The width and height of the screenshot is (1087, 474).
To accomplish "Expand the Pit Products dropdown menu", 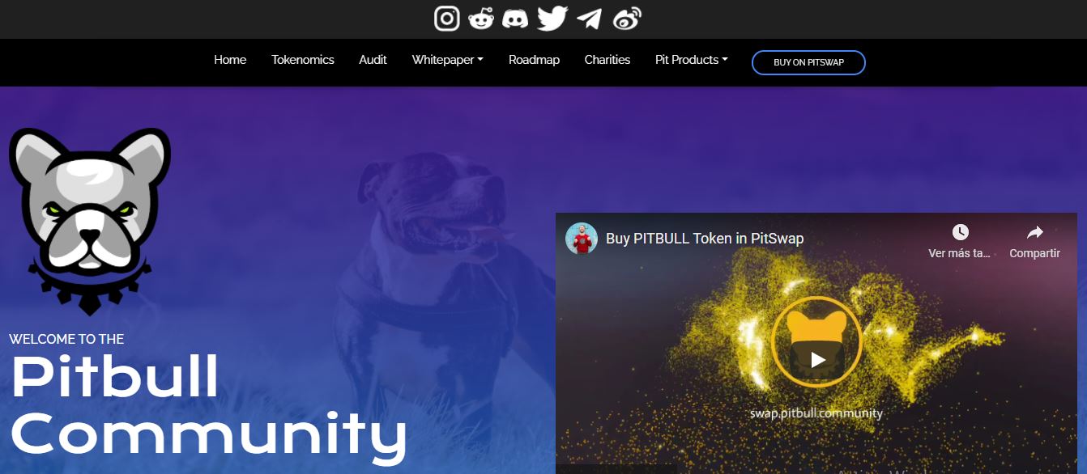I will (691, 60).
